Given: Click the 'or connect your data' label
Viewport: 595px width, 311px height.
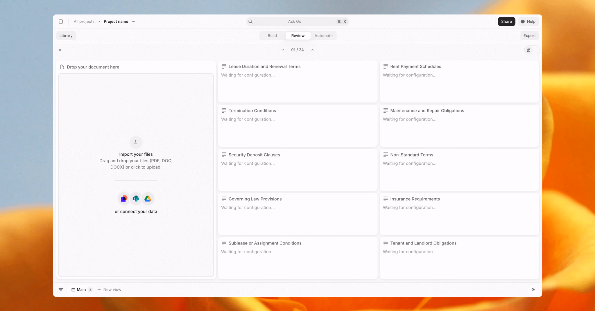Looking at the screenshot, I should coord(136,212).
